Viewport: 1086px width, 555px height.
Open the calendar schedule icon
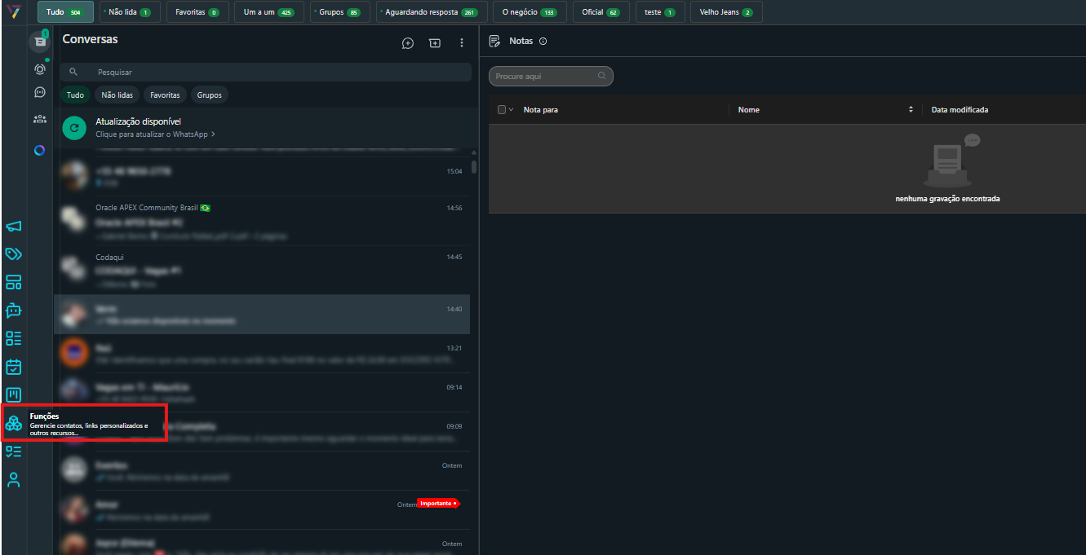(x=14, y=367)
